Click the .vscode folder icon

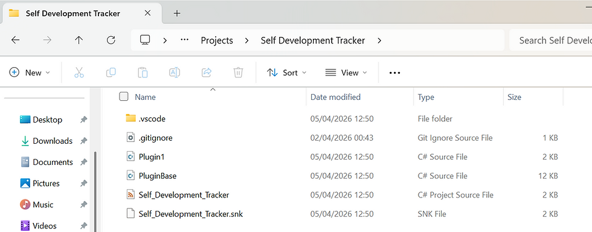point(130,118)
